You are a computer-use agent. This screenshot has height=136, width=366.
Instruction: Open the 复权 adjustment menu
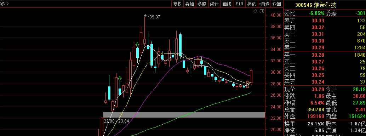click(177, 4)
